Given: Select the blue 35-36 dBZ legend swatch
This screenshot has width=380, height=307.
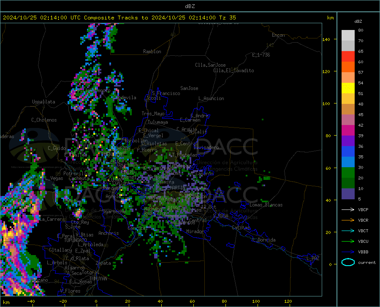Looking at the screenshot, I should point(348,152).
